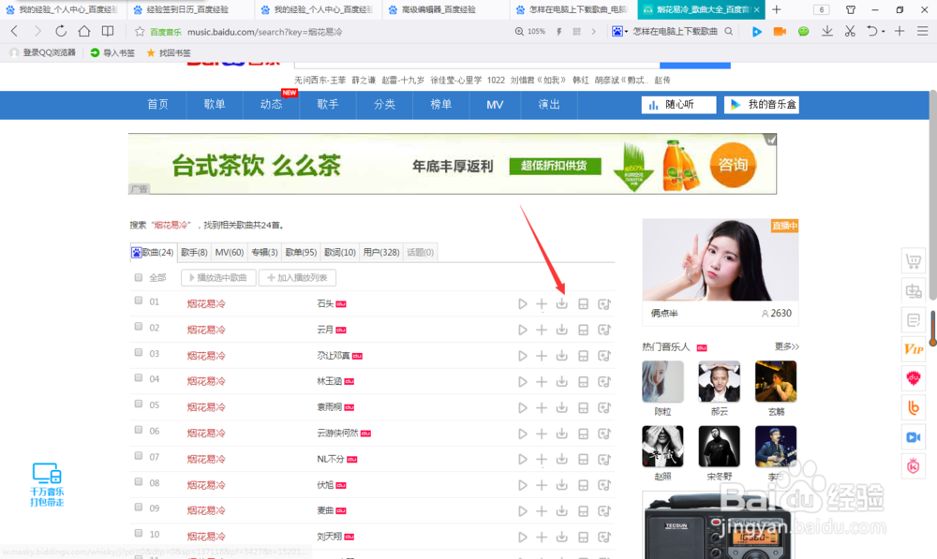Check the box for song 05
The height and width of the screenshot is (559, 937).
(x=139, y=405)
